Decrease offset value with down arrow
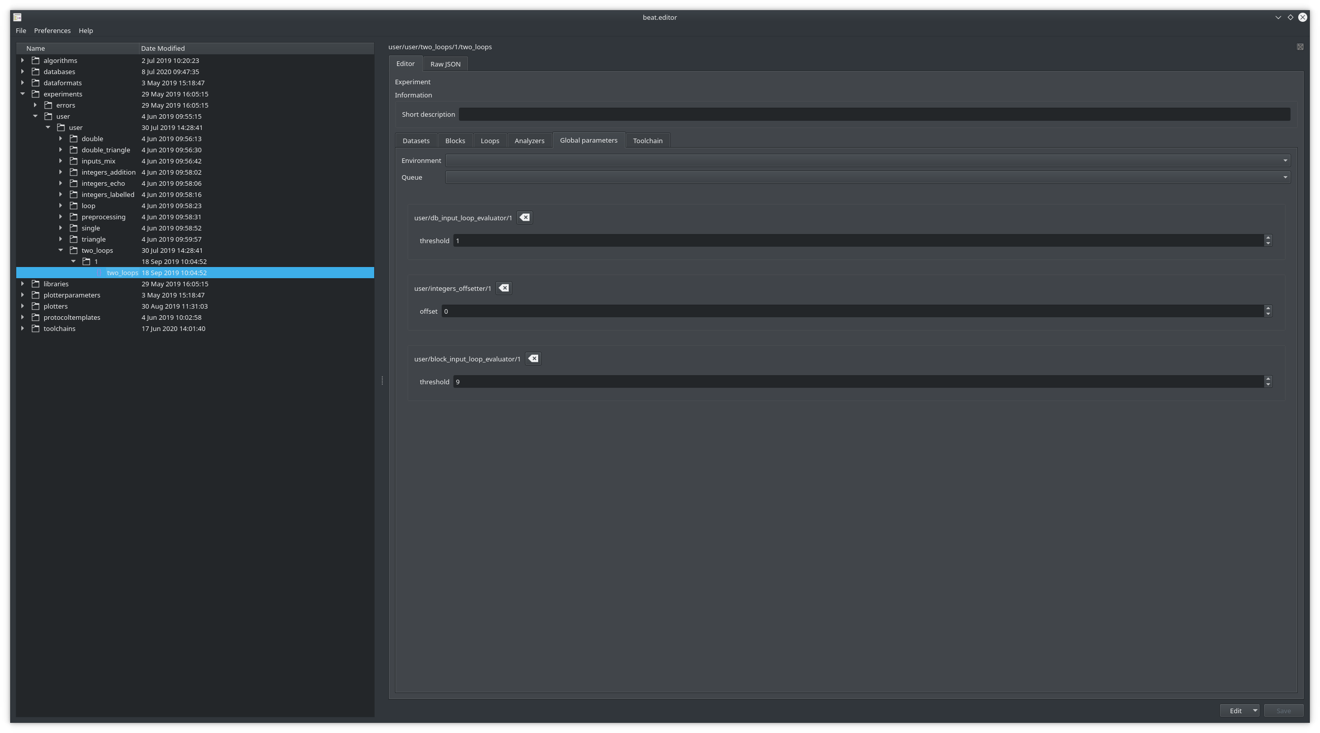The width and height of the screenshot is (1320, 733). [1268, 314]
